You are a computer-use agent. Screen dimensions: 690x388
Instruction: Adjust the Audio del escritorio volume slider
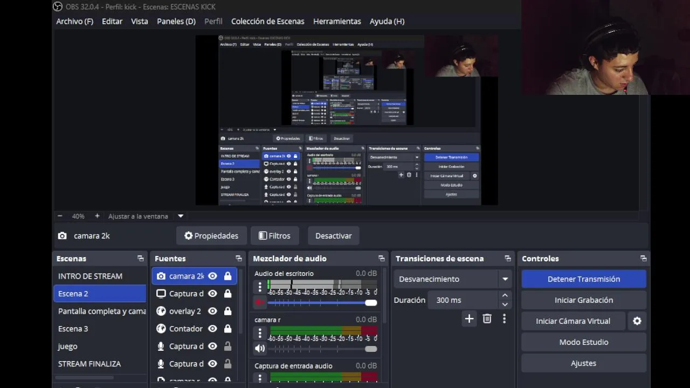coord(322,303)
